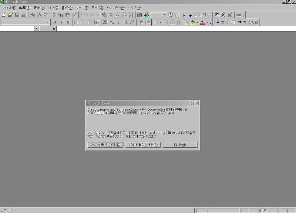
Task: Click the Open file folder icon
Action: [10, 15]
